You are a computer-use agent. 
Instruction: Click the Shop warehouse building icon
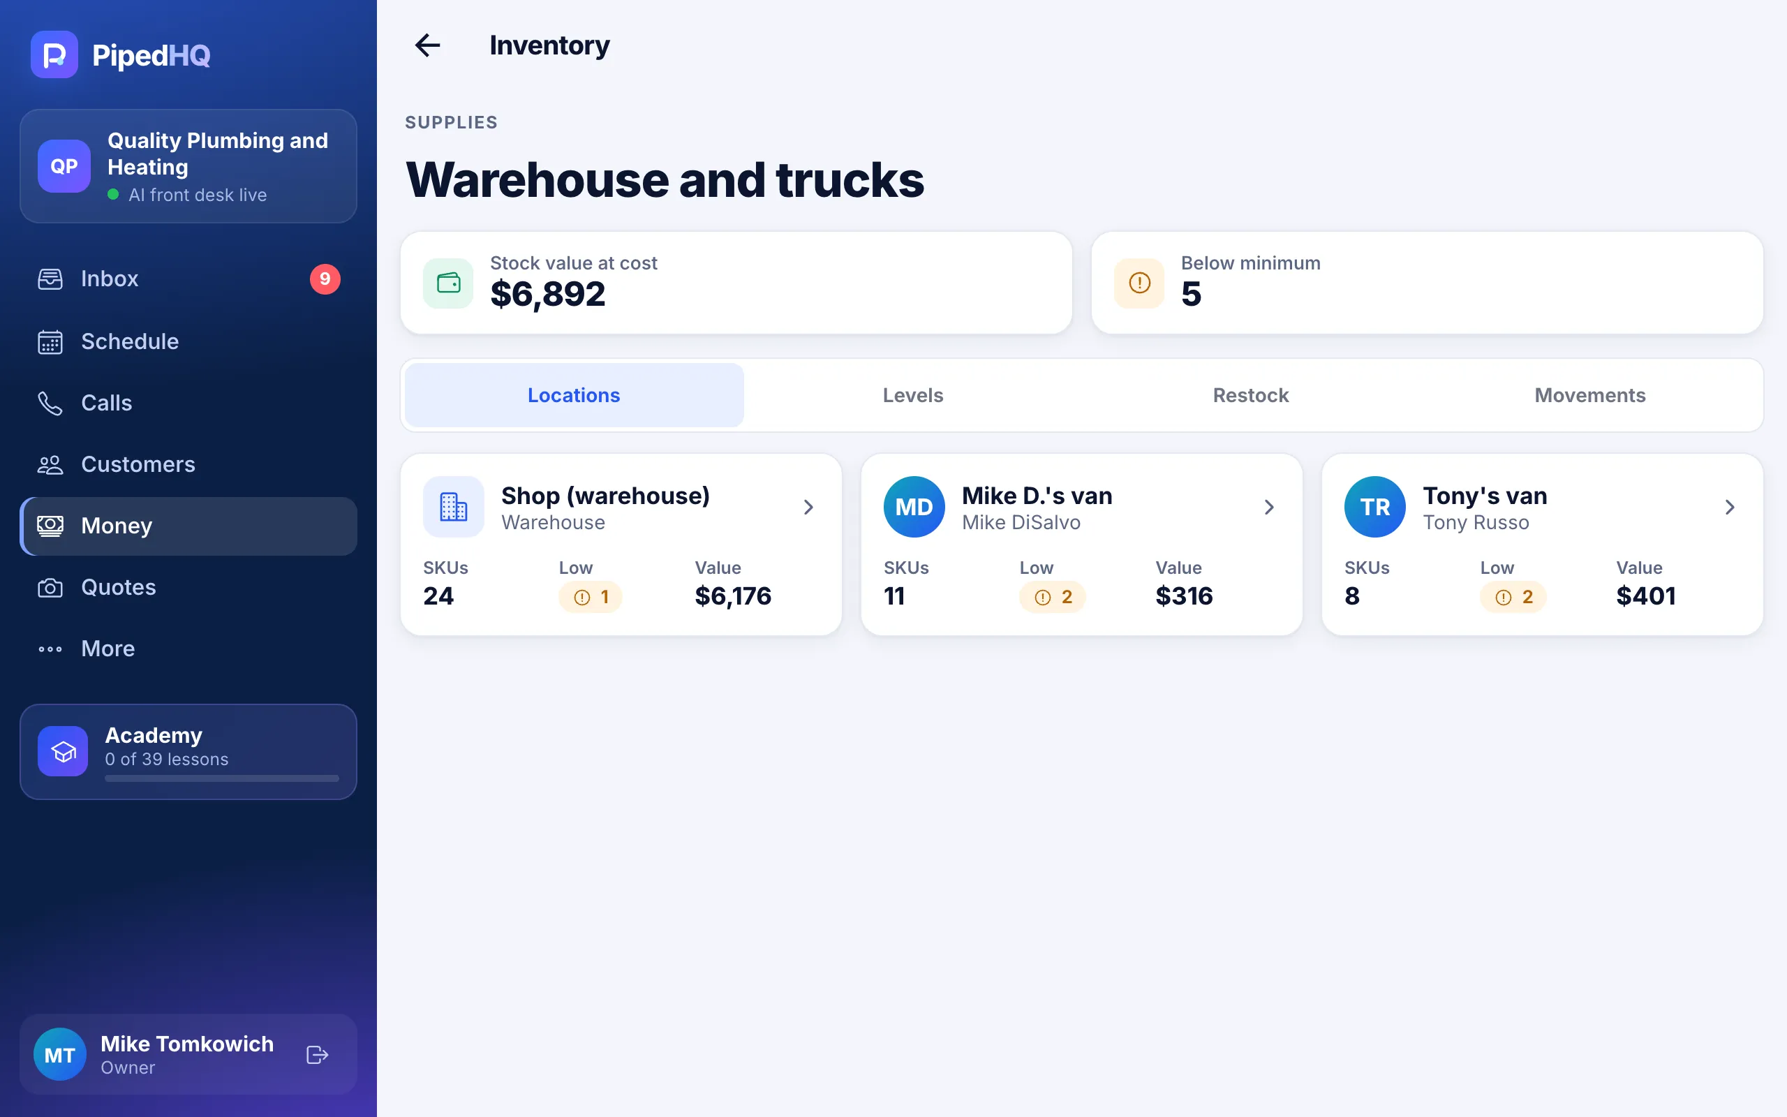tap(454, 507)
